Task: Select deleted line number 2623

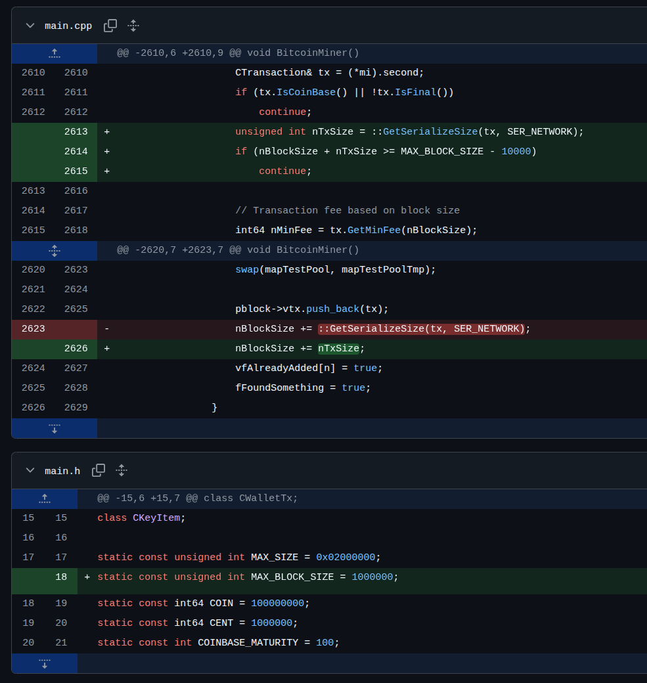Action: (x=33, y=329)
